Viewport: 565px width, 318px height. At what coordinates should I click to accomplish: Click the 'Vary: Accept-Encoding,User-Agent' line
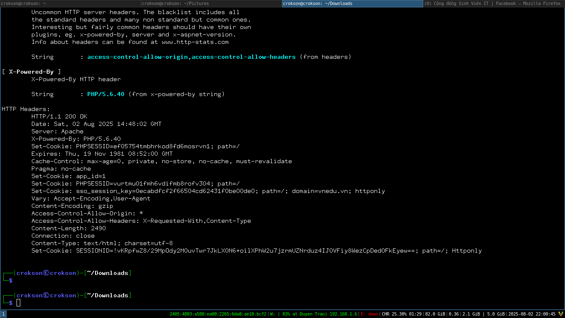tap(91, 198)
